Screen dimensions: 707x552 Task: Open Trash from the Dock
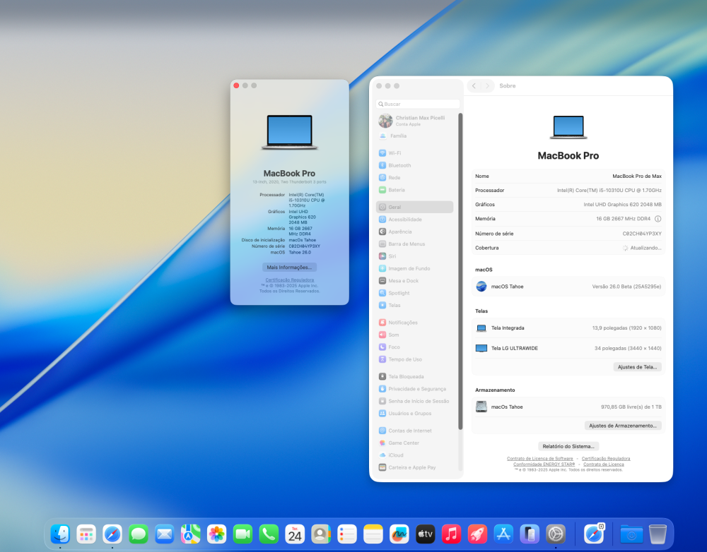tap(658, 534)
